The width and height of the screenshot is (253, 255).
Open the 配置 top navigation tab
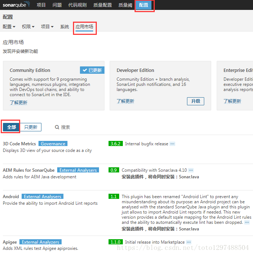click(143, 5)
